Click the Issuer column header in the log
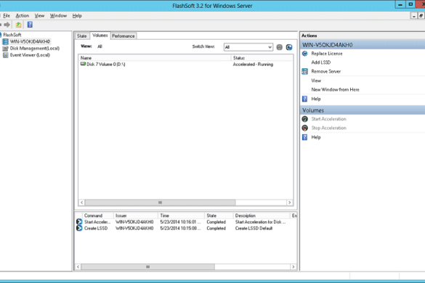This screenshot has width=425, height=283. tap(136, 216)
